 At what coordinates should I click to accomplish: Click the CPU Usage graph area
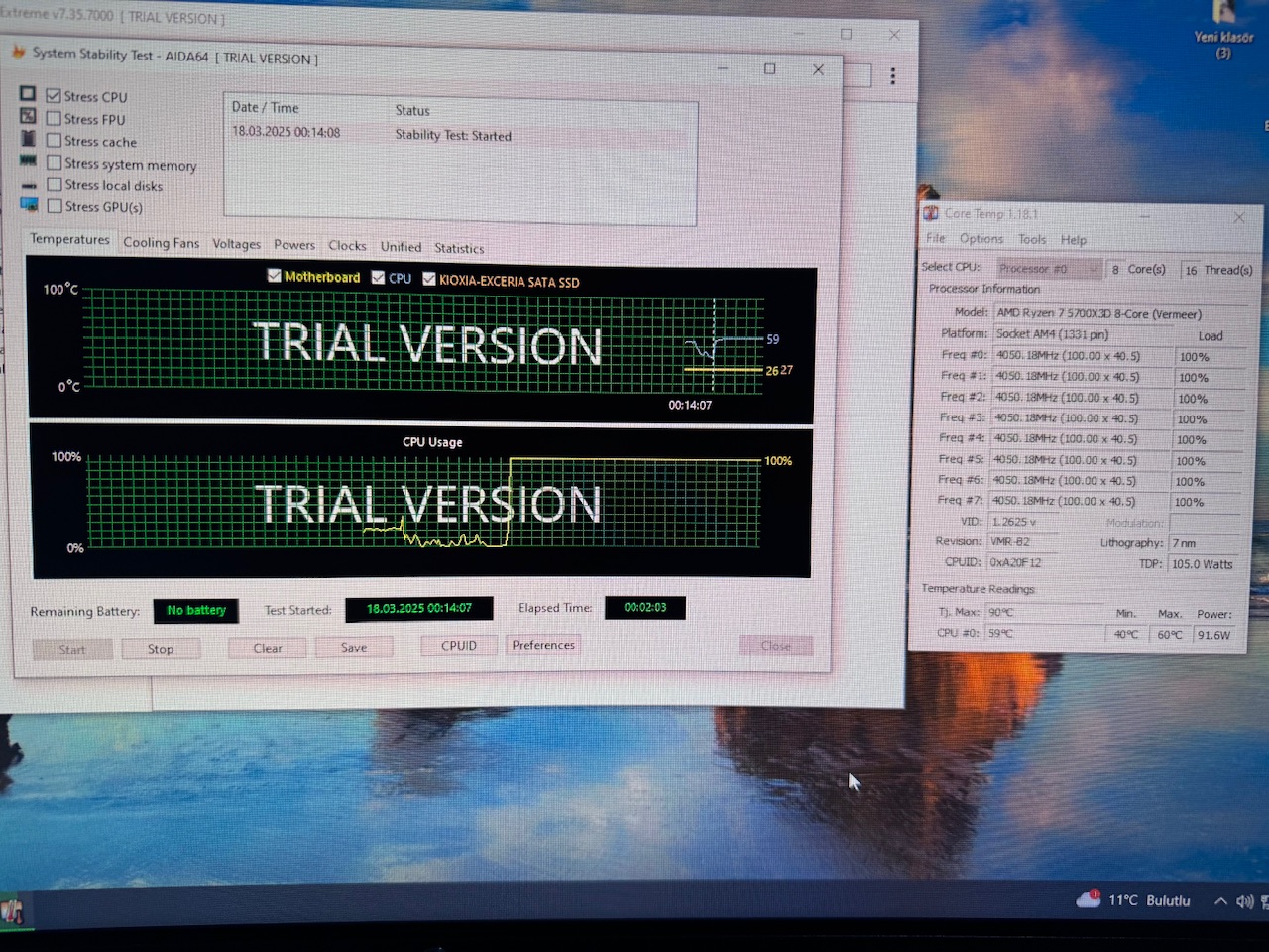point(421,503)
